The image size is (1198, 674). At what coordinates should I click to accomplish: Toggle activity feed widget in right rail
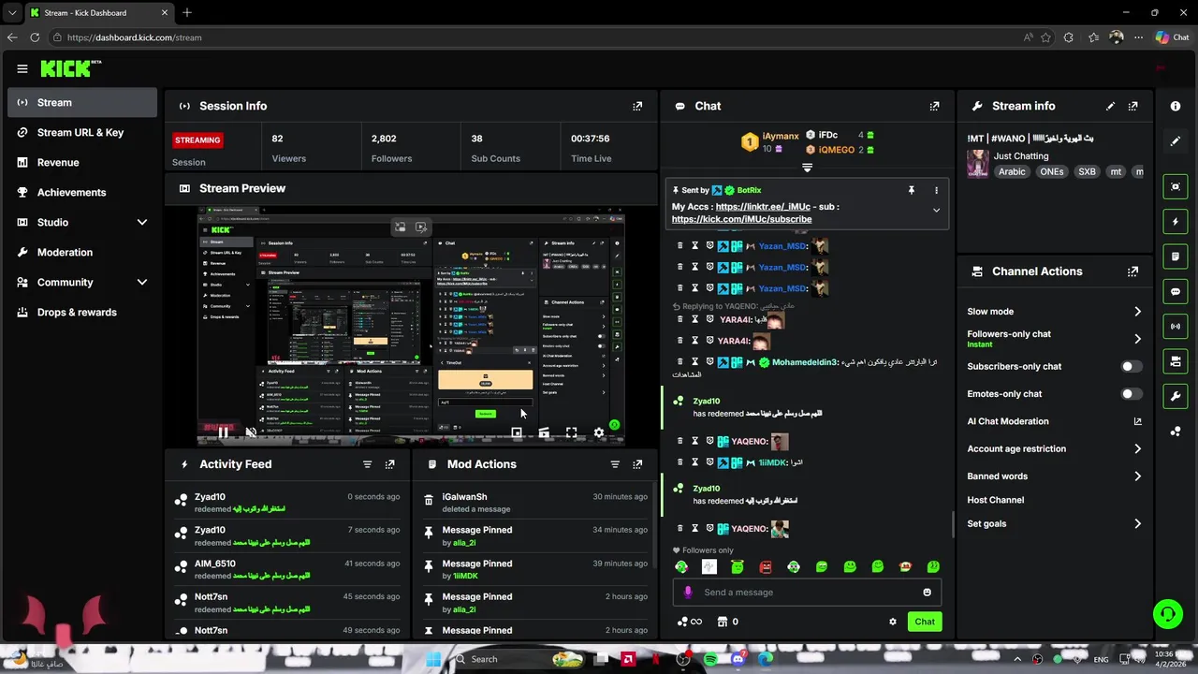click(x=1176, y=222)
